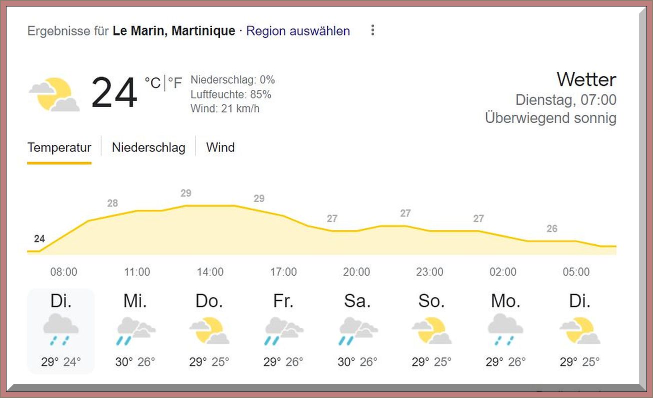Switch temperature unit to °F
Screen dimensions: 653x398
[x=175, y=83]
